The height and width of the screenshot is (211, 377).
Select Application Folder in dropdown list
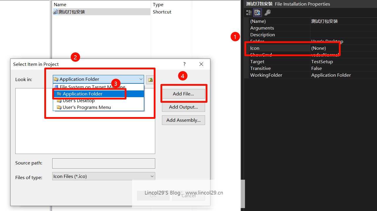[x=82, y=94]
